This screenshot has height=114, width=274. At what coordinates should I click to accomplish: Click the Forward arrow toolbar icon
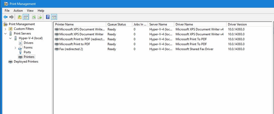11,17
